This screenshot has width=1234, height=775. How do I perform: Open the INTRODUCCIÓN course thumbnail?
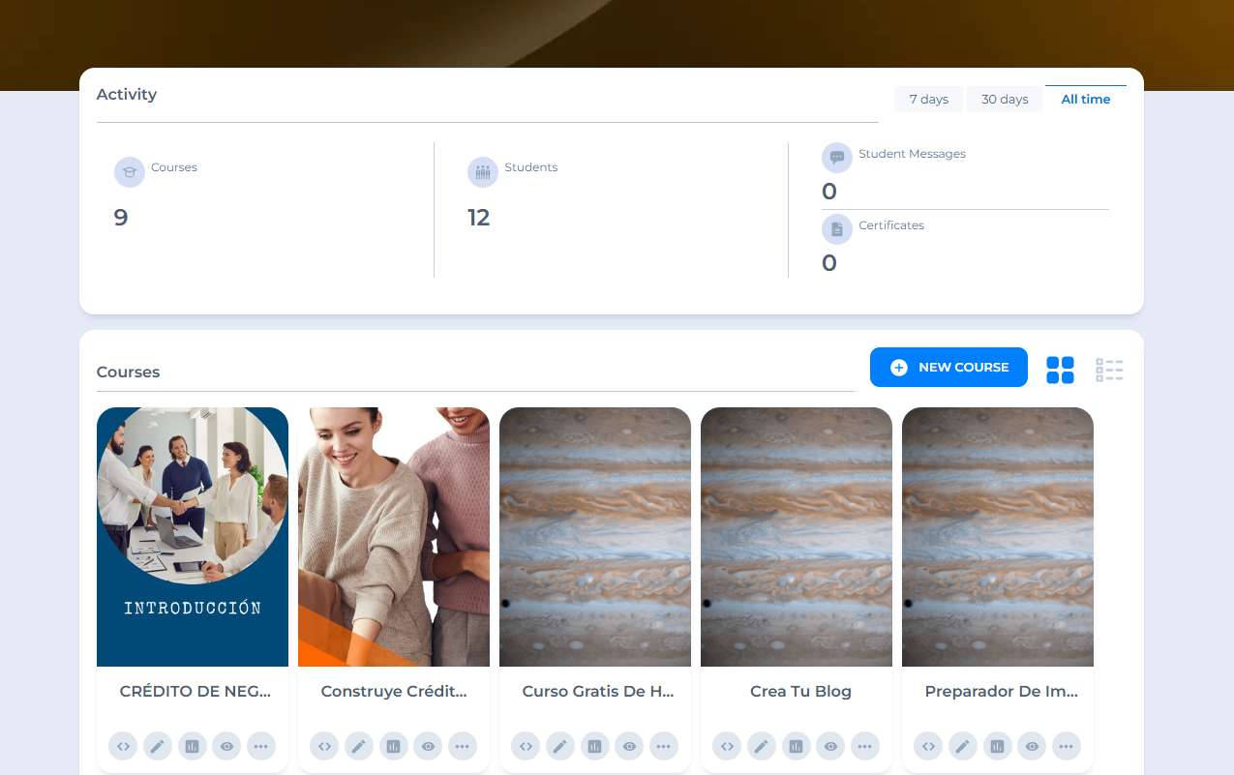click(193, 537)
